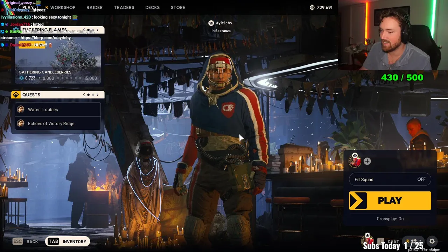This screenshot has height=252, width=448.
Task: Open the Gathering Candleberries event card
Action: 58,60
